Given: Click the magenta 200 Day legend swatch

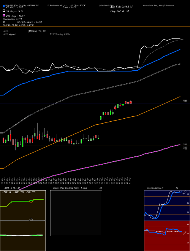Looking at the screenshot, I should (x=4, y=15).
